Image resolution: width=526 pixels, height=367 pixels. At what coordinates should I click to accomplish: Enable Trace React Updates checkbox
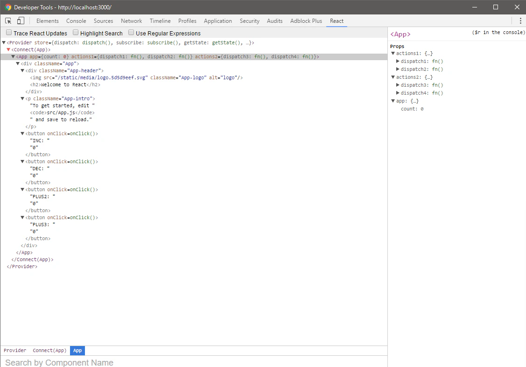9,33
